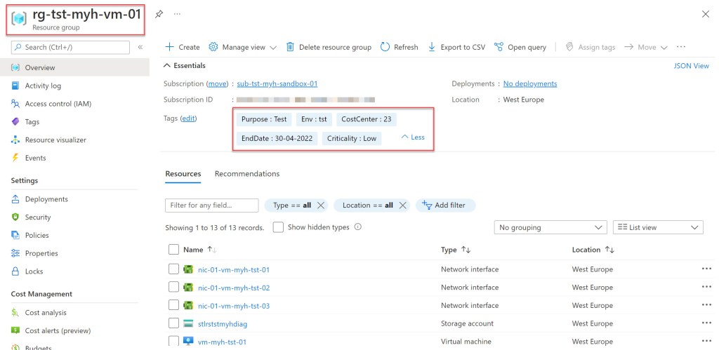The height and width of the screenshot is (350, 719).
Task: Click the Export to CSV download icon
Action: [x=432, y=47]
